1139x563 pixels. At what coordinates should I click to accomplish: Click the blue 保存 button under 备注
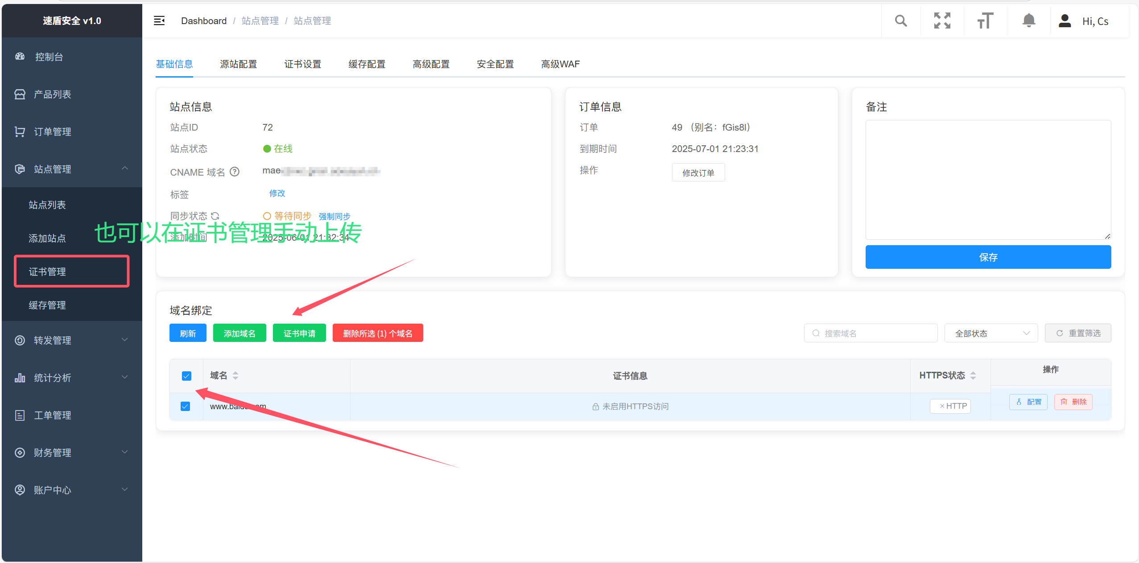pos(988,257)
